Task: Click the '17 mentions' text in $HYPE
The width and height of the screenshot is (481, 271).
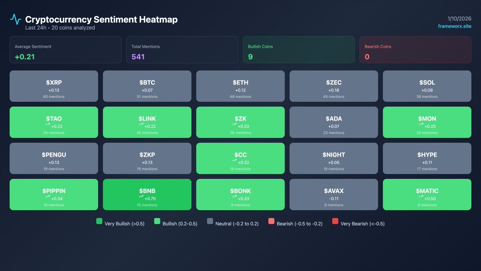Action: pyautogui.click(x=427, y=169)
